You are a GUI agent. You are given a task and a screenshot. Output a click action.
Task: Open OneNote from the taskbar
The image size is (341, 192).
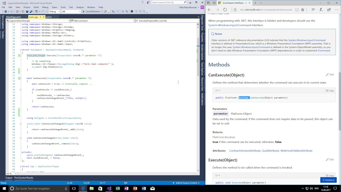pos(126,188)
